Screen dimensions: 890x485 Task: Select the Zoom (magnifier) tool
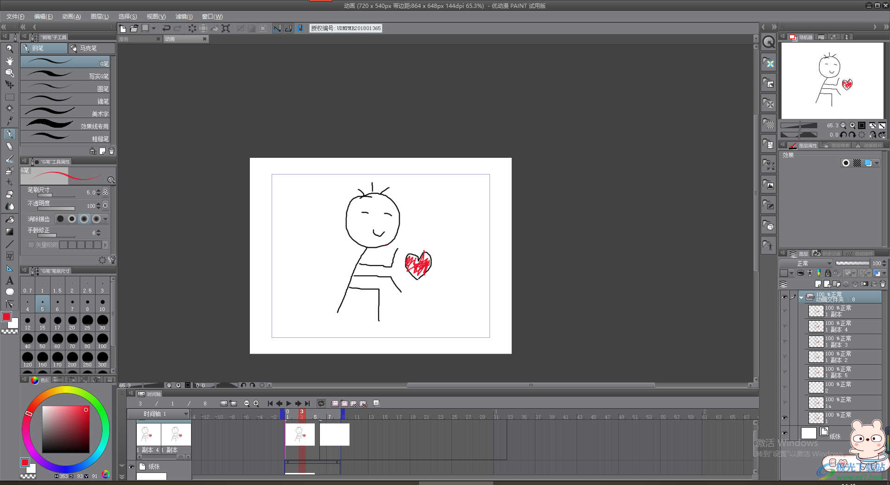coord(9,49)
